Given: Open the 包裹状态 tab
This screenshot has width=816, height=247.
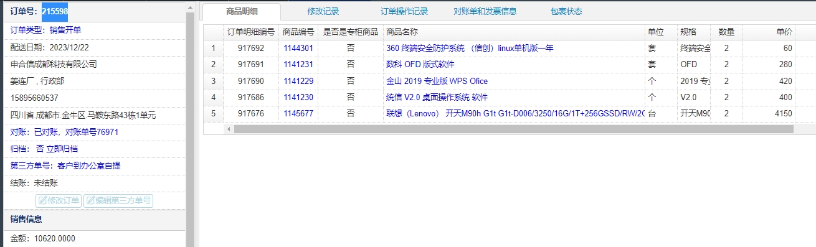Looking at the screenshot, I should [x=566, y=11].
